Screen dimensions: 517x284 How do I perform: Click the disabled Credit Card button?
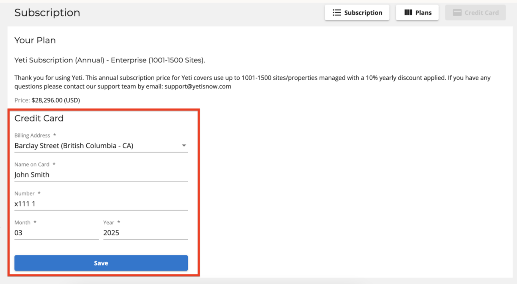point(475,13)
